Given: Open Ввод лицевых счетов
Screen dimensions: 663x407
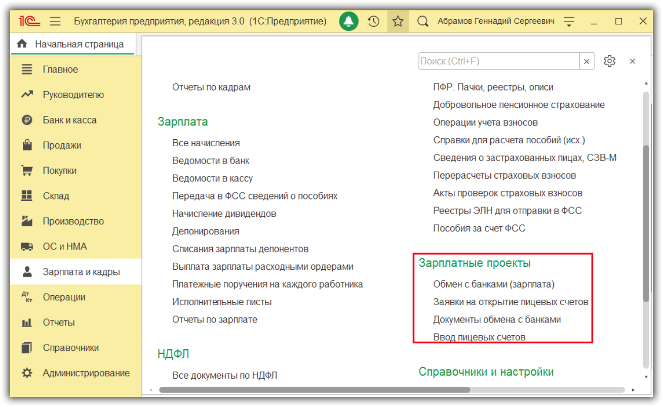Looking at the screenshot, I should point(479,337).
